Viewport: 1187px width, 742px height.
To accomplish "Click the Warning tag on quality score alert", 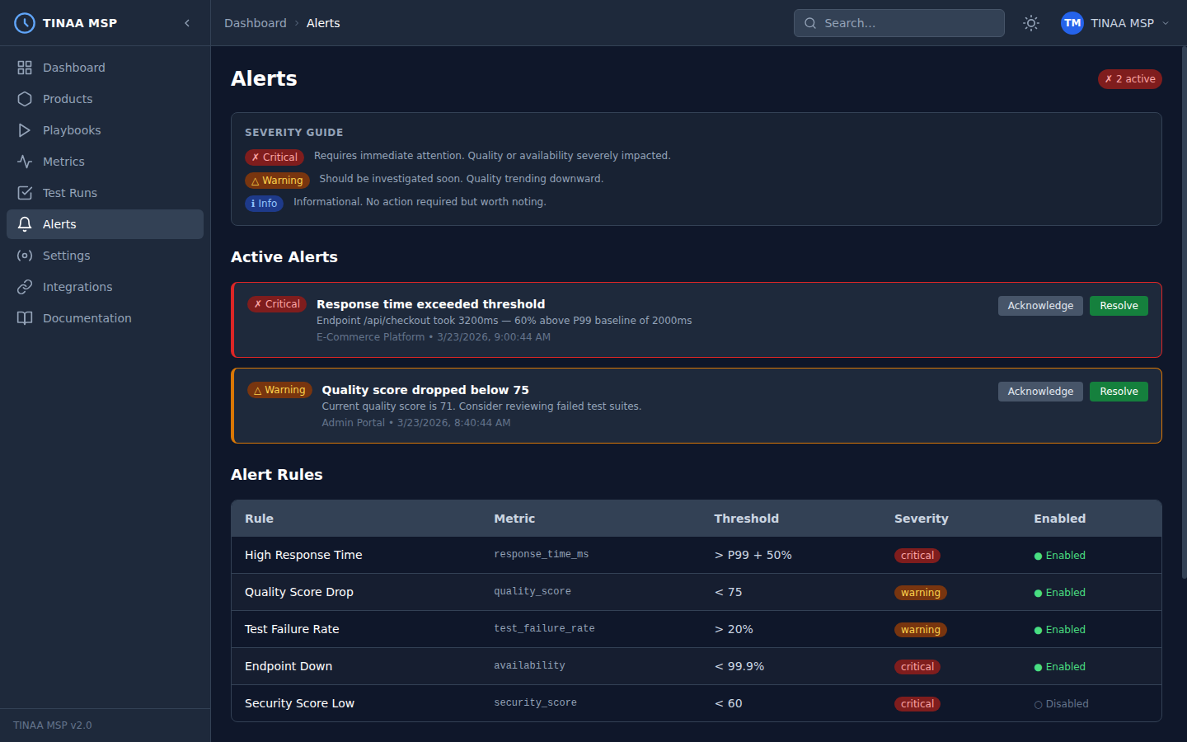I will click(x=279, y=390).
